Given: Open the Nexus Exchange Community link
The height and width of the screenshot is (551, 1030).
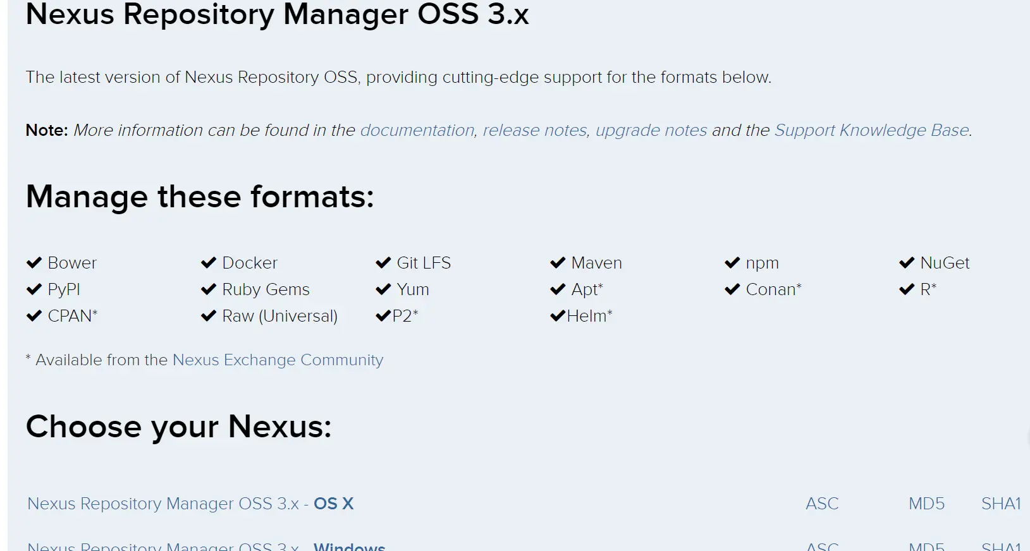Looking at the screenshot, I should click(278, 360).
